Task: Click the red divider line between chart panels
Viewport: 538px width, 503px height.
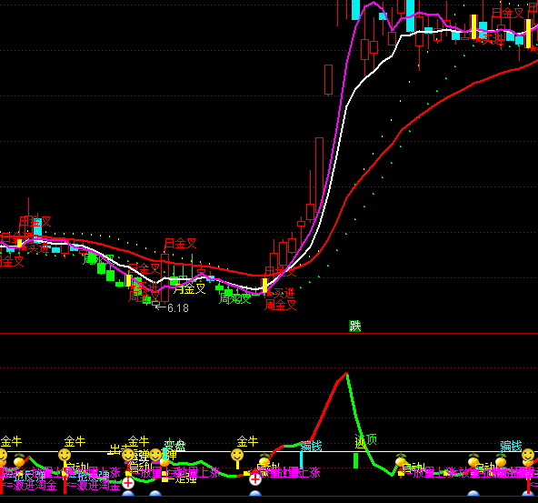Action: [269, 334]
